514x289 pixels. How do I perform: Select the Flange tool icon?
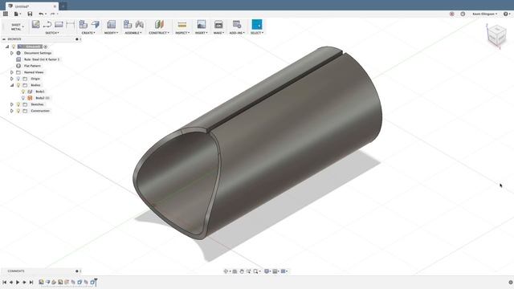point(96,24)
